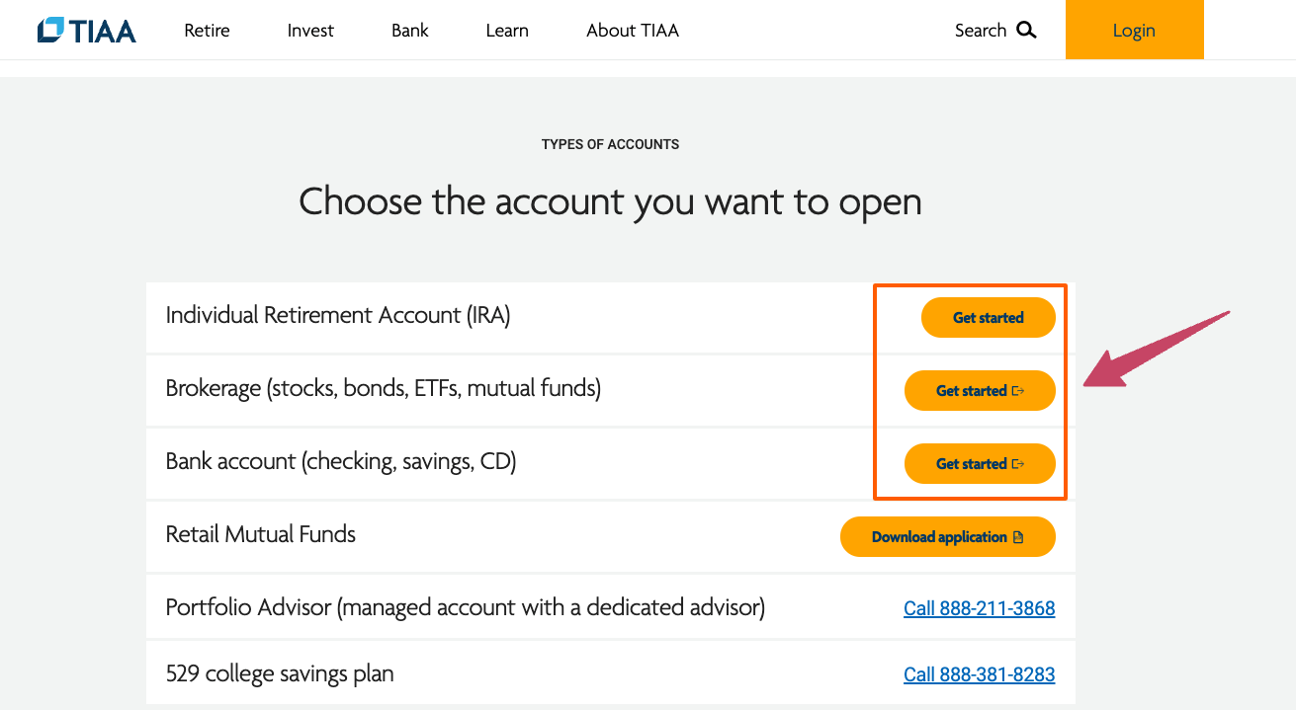Click the orange Login button
This screenshot has width=1296, height=710.
point(1134,30)
